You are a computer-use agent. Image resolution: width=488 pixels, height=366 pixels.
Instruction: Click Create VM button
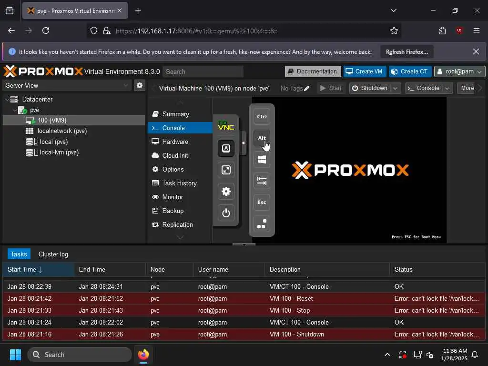coord(365,71)
